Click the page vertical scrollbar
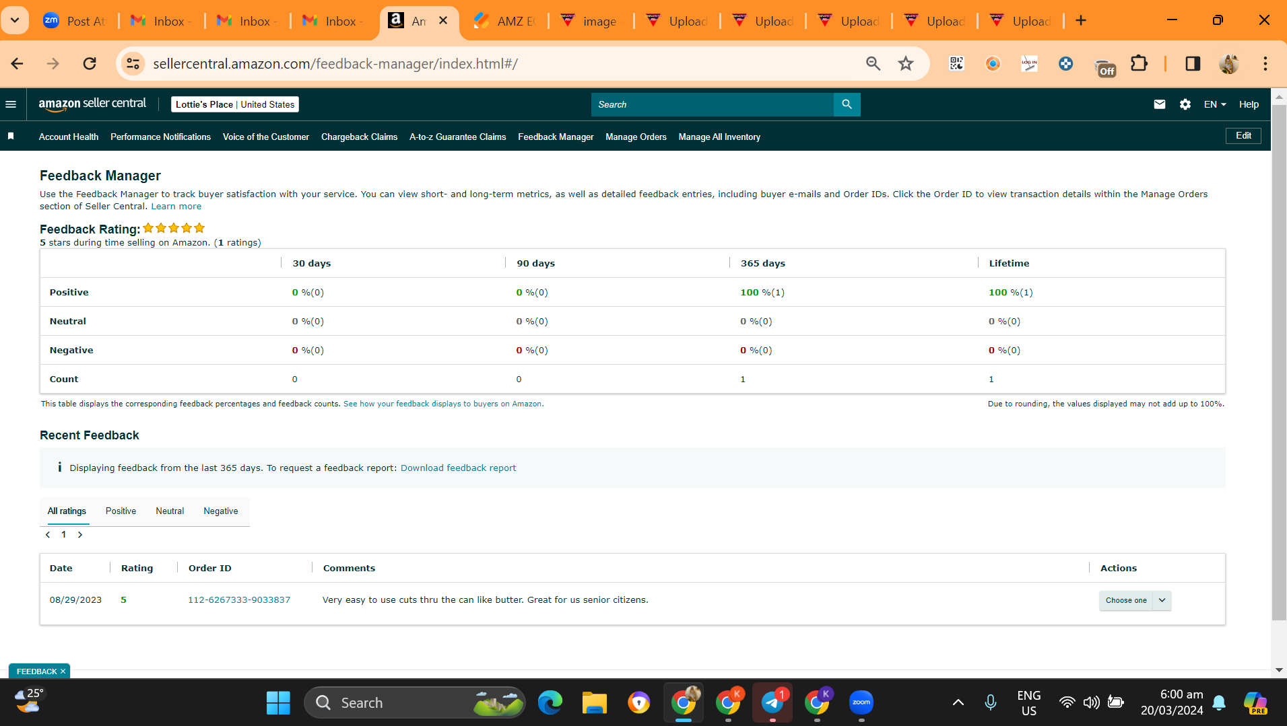The width and height of the screenshot is (1287, 726). [1278, 363]
